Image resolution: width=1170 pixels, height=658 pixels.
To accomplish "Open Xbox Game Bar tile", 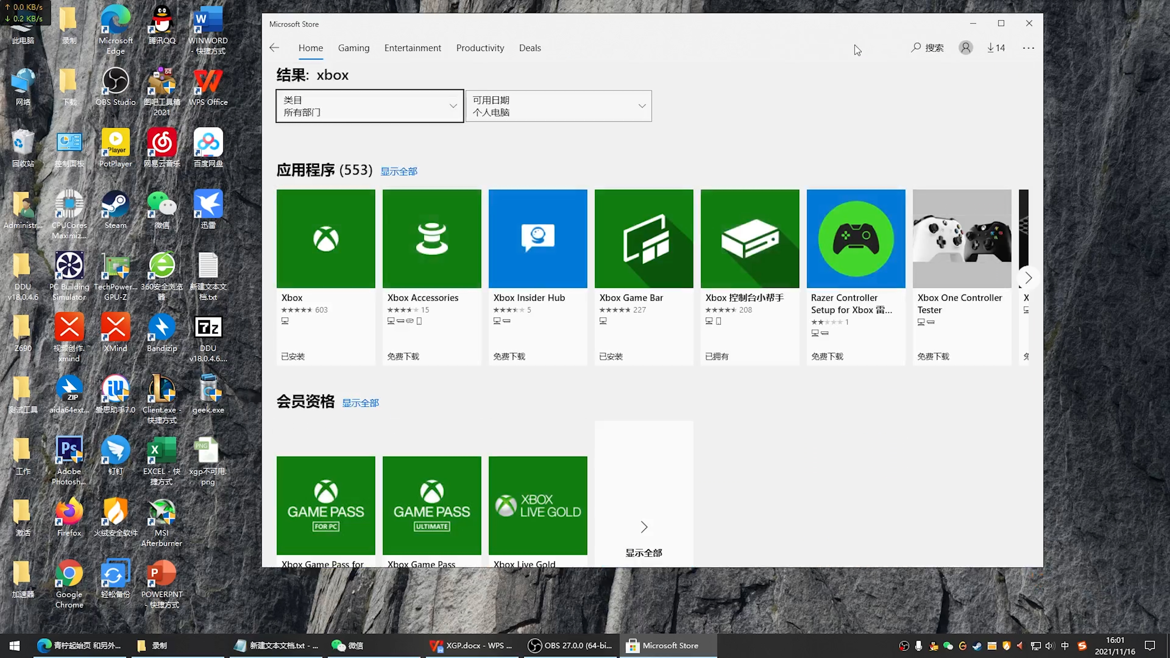I will coord(643,277).
